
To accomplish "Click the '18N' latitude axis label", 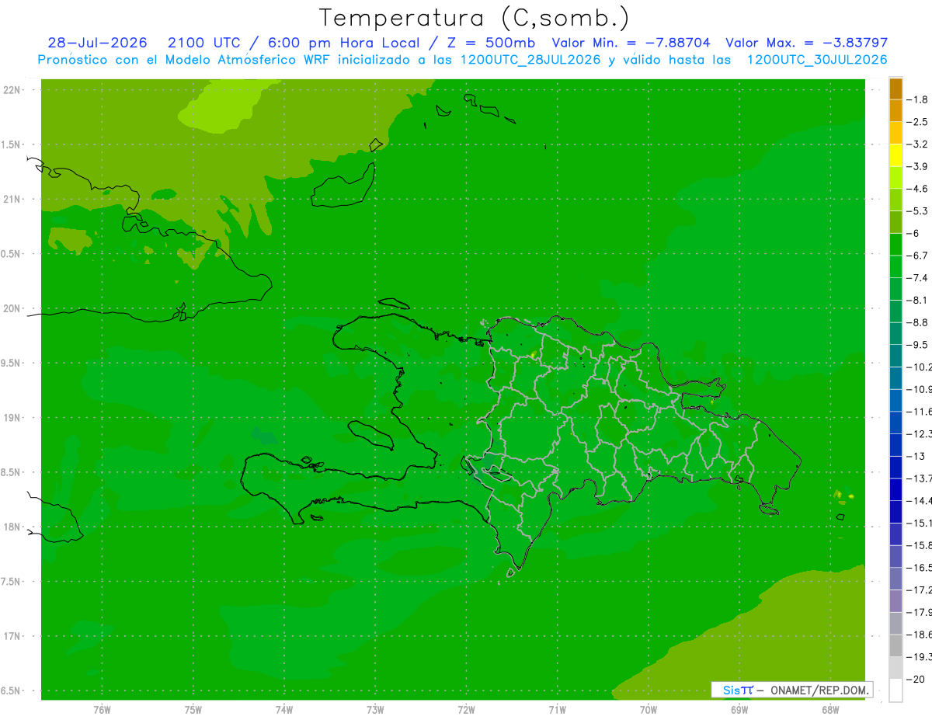I will pos(12,527).
